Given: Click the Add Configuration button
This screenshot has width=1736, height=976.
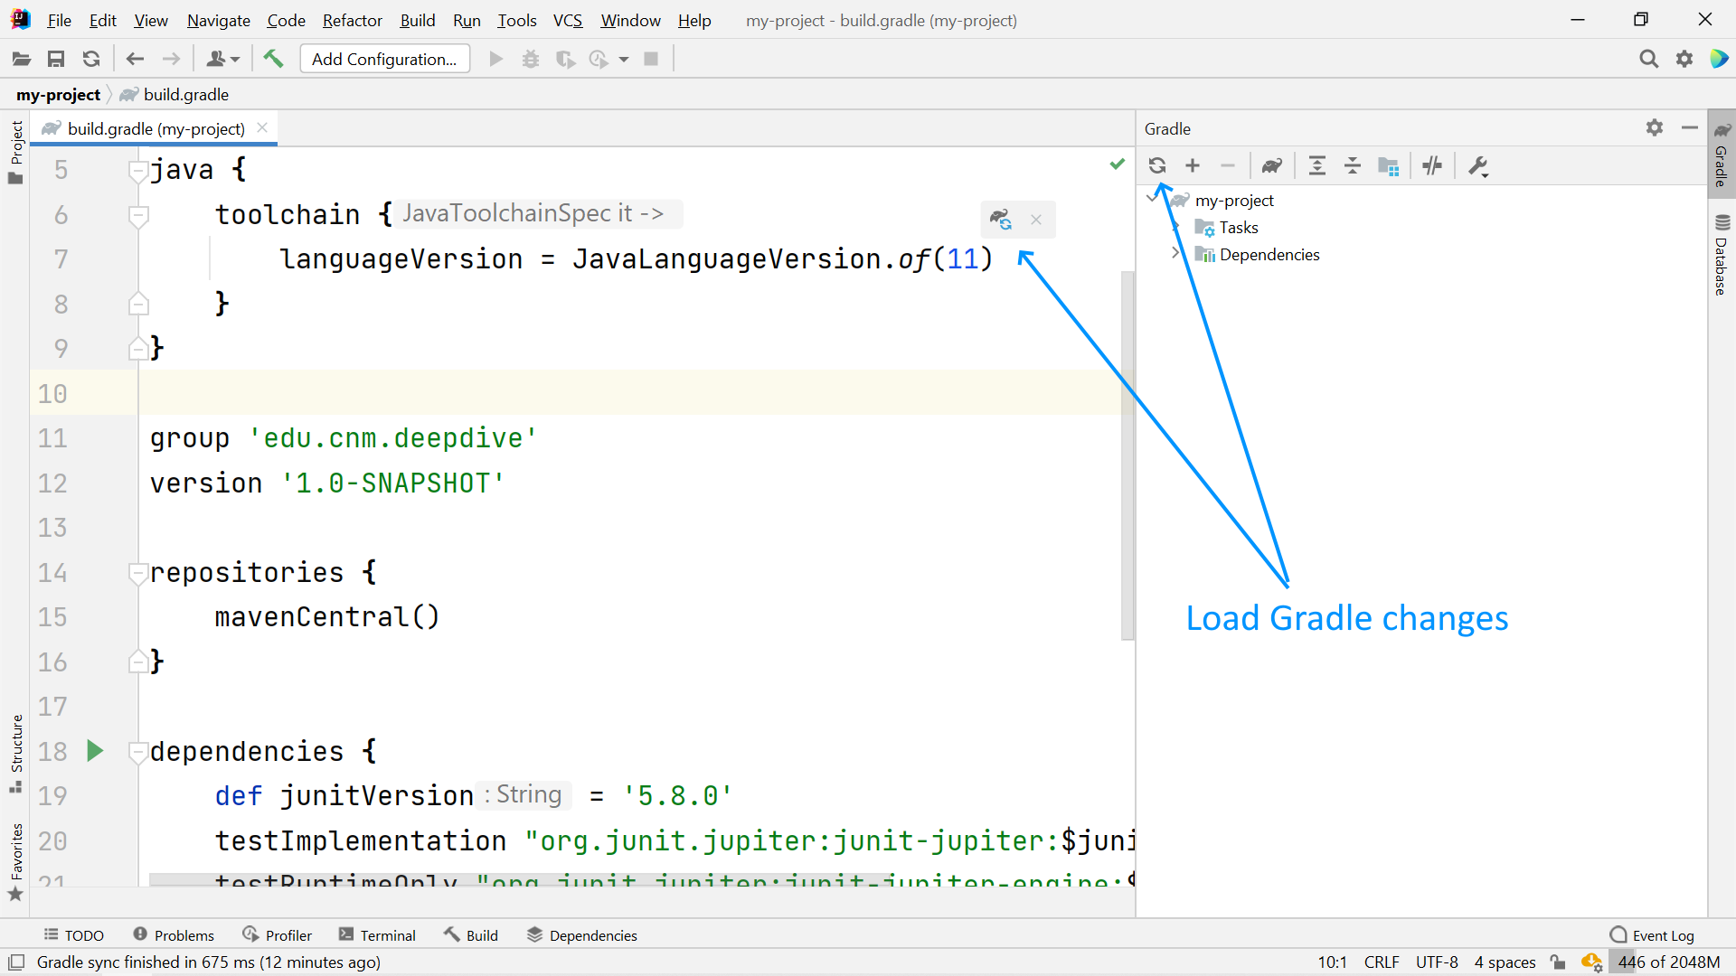Looking at the screenshot, I should 383,58.
